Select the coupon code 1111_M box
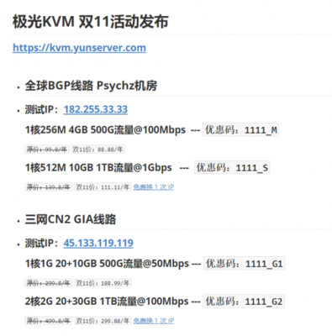The height and width of the screenshot is (336, 332). coord(240,130)
